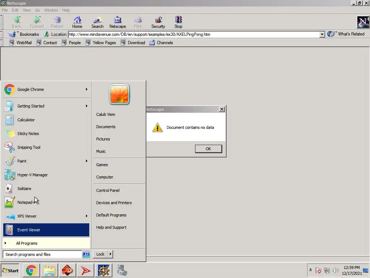The width and height of the screenshot is (370, 278).
Task: Open File Explorer taskbar icon
Action: click(x=49, y=270)
